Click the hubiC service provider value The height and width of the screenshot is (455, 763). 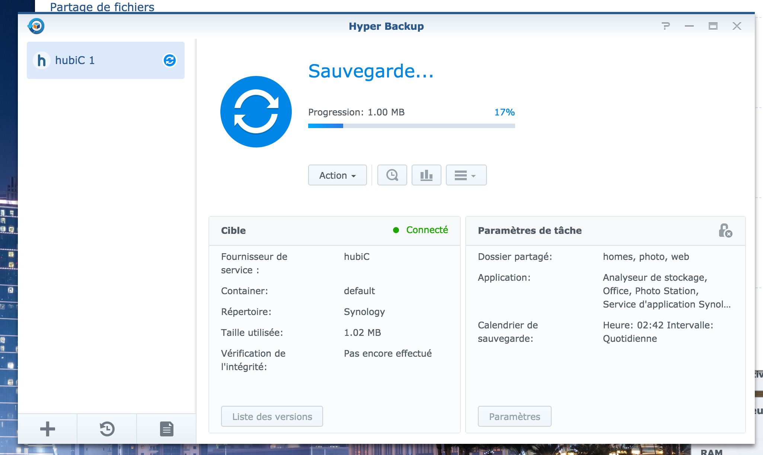point(357,257)
